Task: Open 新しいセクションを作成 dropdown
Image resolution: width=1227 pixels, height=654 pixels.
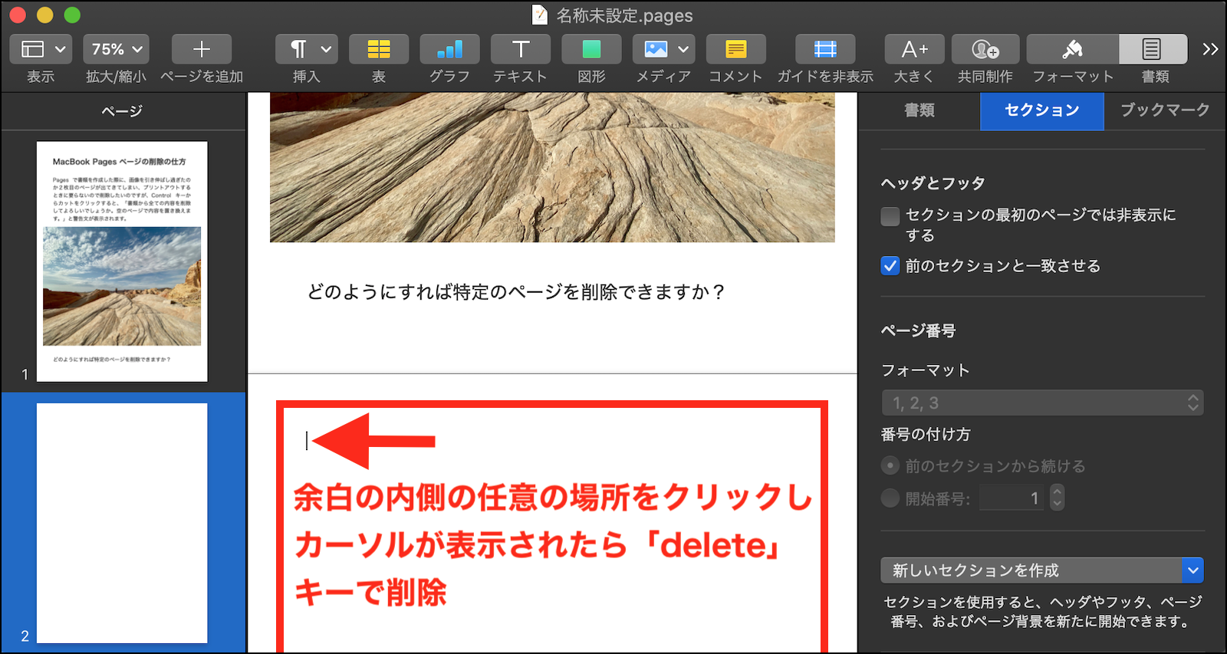Action: click(1042, 570)
